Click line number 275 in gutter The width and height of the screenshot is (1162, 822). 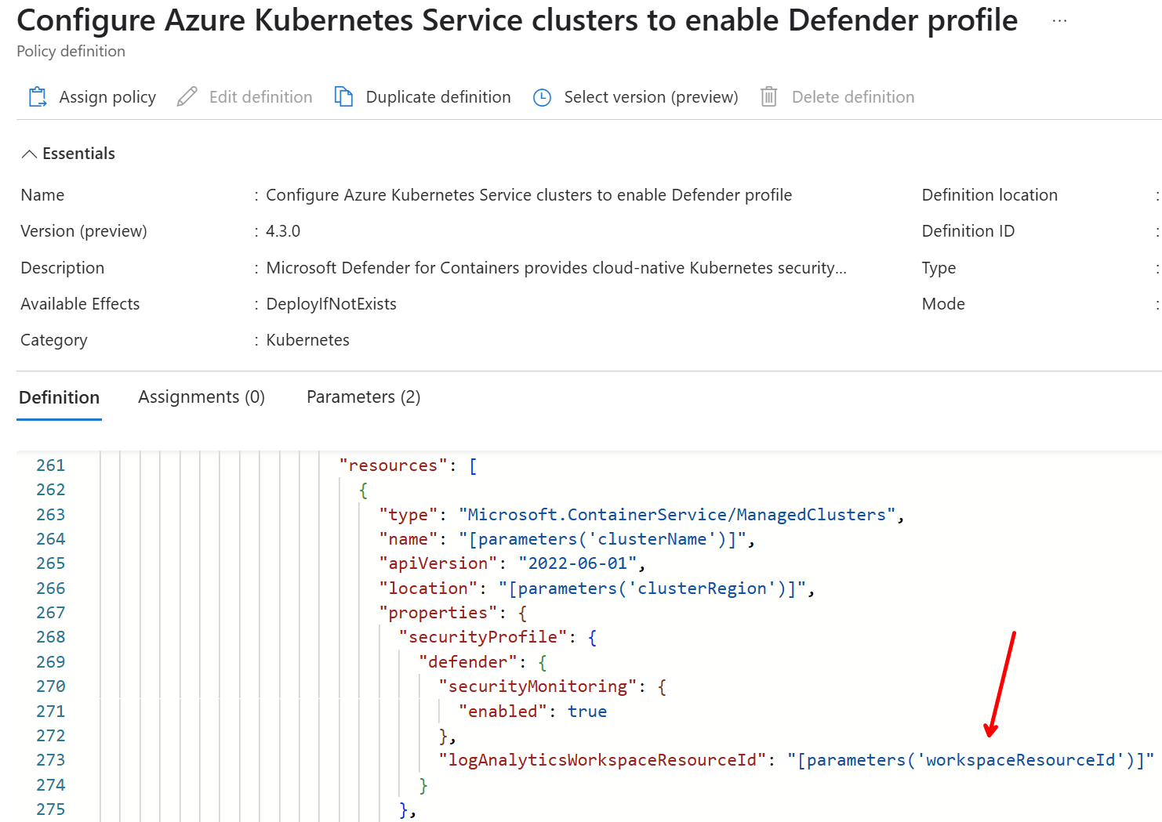(x=51, y=809)
